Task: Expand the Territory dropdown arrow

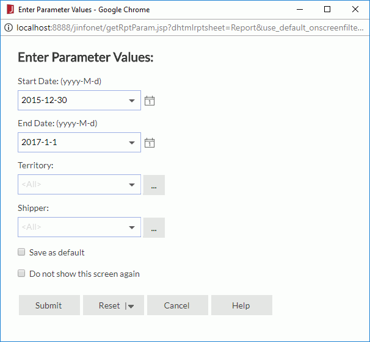Action: point(132,185)
